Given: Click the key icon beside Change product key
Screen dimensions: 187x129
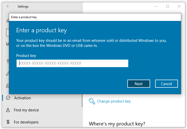Looking at the screenshot, I should (x=92, y=101).
